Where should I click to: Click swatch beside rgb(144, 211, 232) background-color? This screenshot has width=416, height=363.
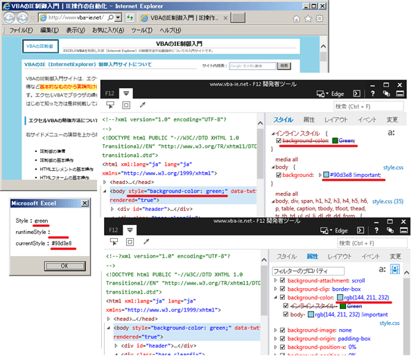(x=340, y=298)
